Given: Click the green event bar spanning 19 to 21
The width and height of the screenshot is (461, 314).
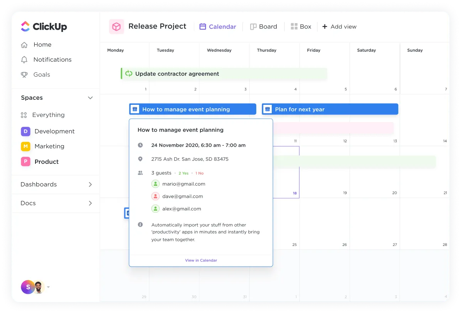Looking at the screenshot, I should click(x=354, y=162).
